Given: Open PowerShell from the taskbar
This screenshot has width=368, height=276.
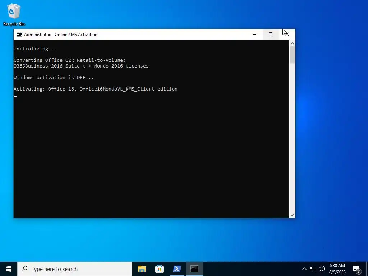Looking at the screenshot, I should (177, 269).
